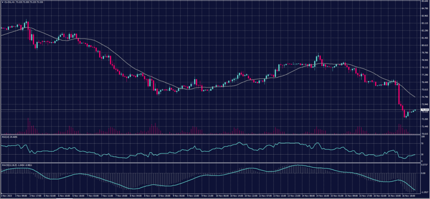Click the horizontal current price line
430x199 pixels.
[210, 109]
